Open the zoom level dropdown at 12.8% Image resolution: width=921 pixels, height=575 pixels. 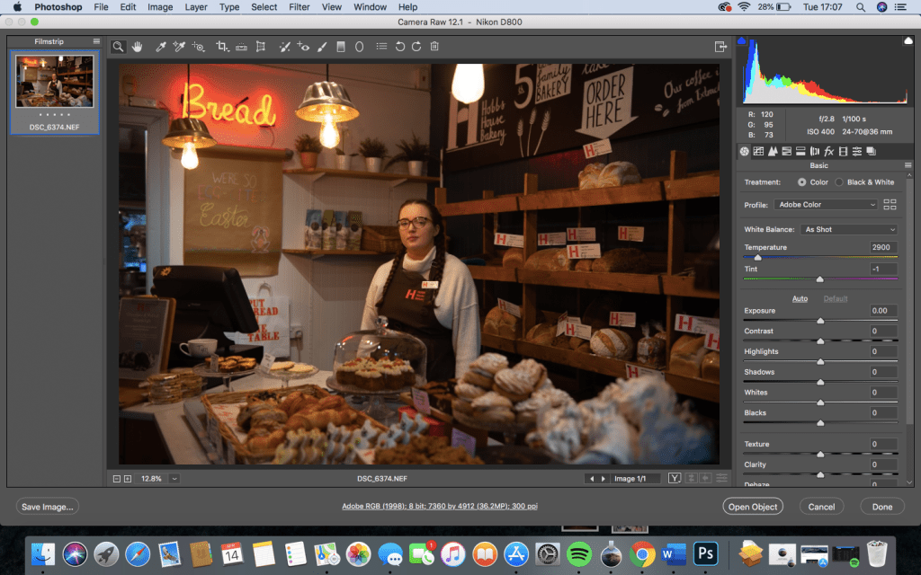point(174,479)
